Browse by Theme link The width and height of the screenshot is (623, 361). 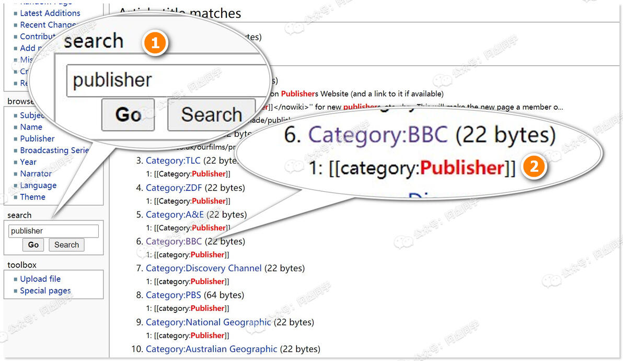pos(32,197)
